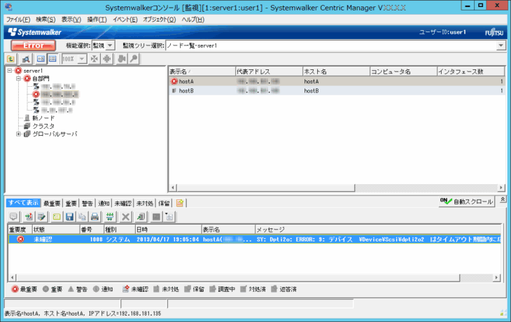Switch to the 重要 event tab
The height and width of the screenshot is (322, 511).
(x=71, y=204)
